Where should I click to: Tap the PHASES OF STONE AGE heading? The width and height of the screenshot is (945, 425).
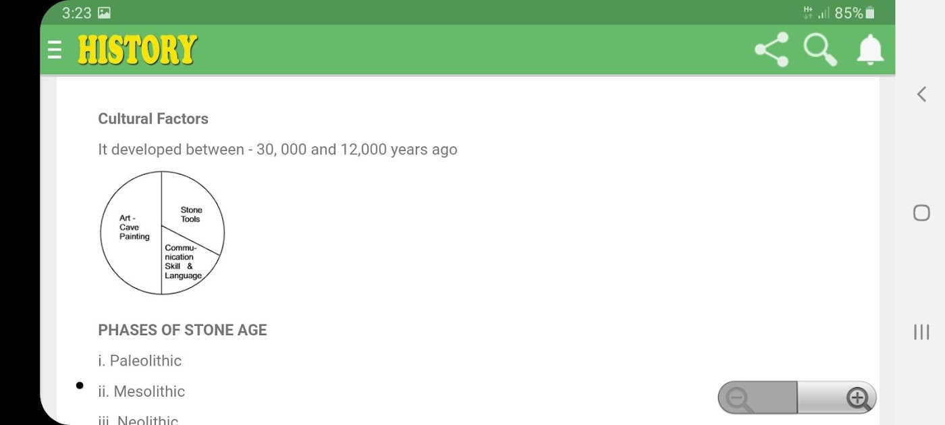[182, 330]
